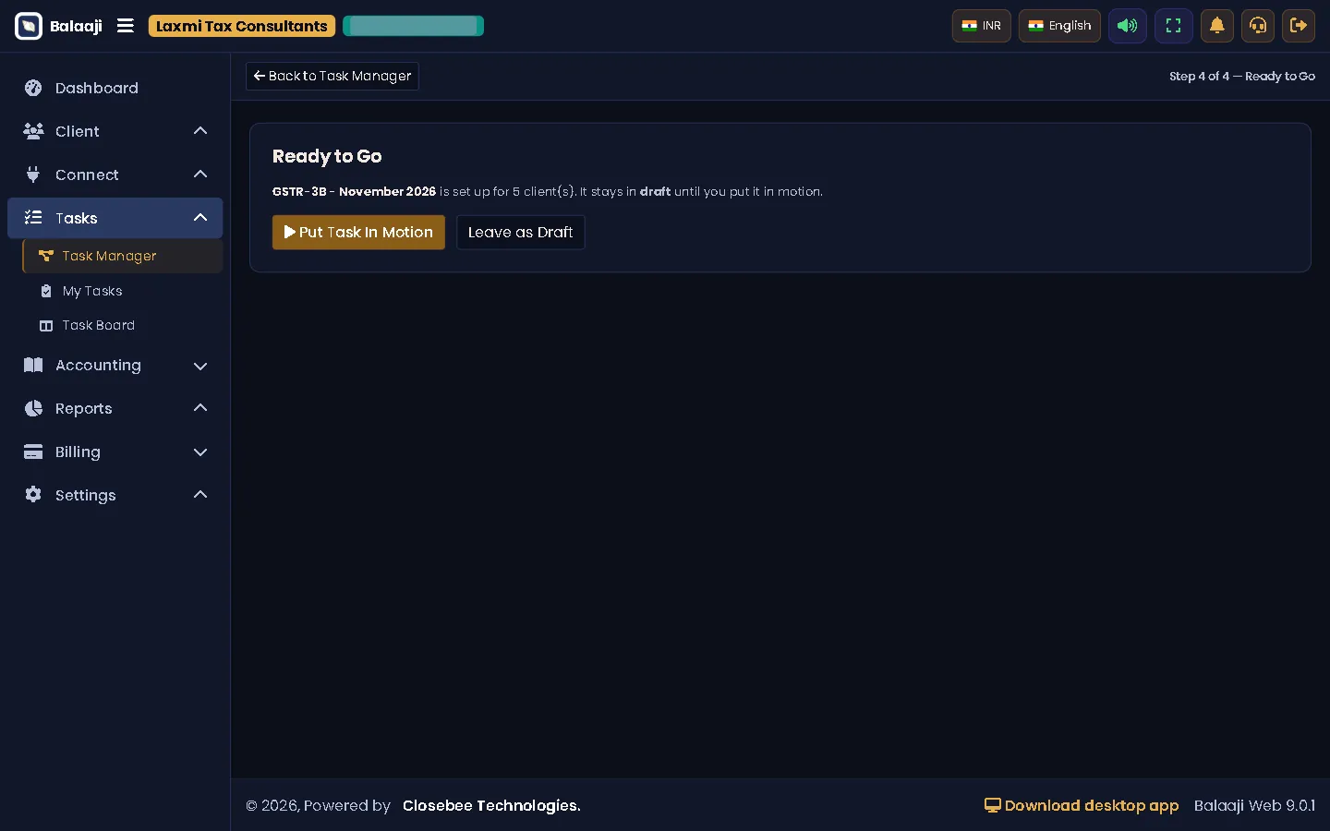Expand the Connect chevron
This screenshot has height=831, width=1330.
pos(200,175)
